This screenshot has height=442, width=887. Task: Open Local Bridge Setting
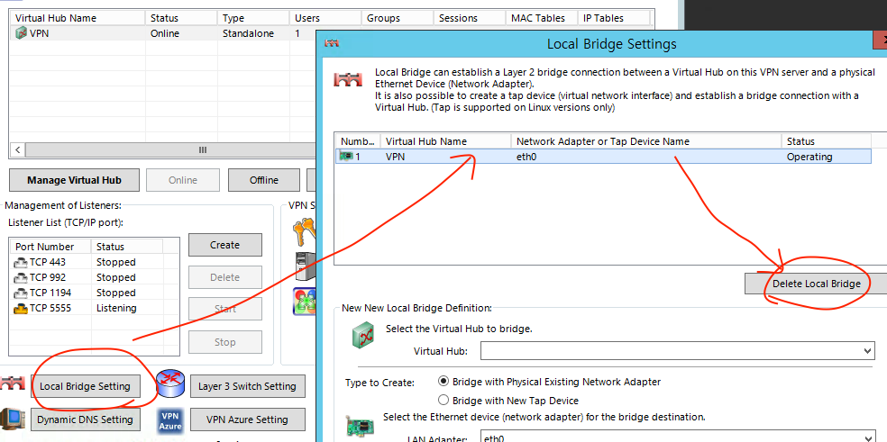pyautogui.click(x=85, y=386)
